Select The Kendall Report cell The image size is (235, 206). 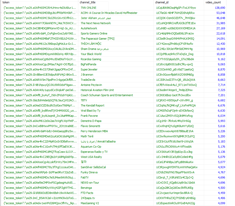(93, 105)
